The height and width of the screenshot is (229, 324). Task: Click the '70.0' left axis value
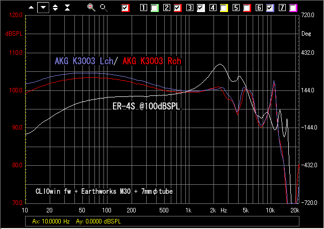pos(17,202)
